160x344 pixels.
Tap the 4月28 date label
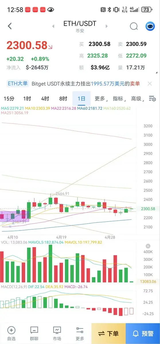point(110,237)
